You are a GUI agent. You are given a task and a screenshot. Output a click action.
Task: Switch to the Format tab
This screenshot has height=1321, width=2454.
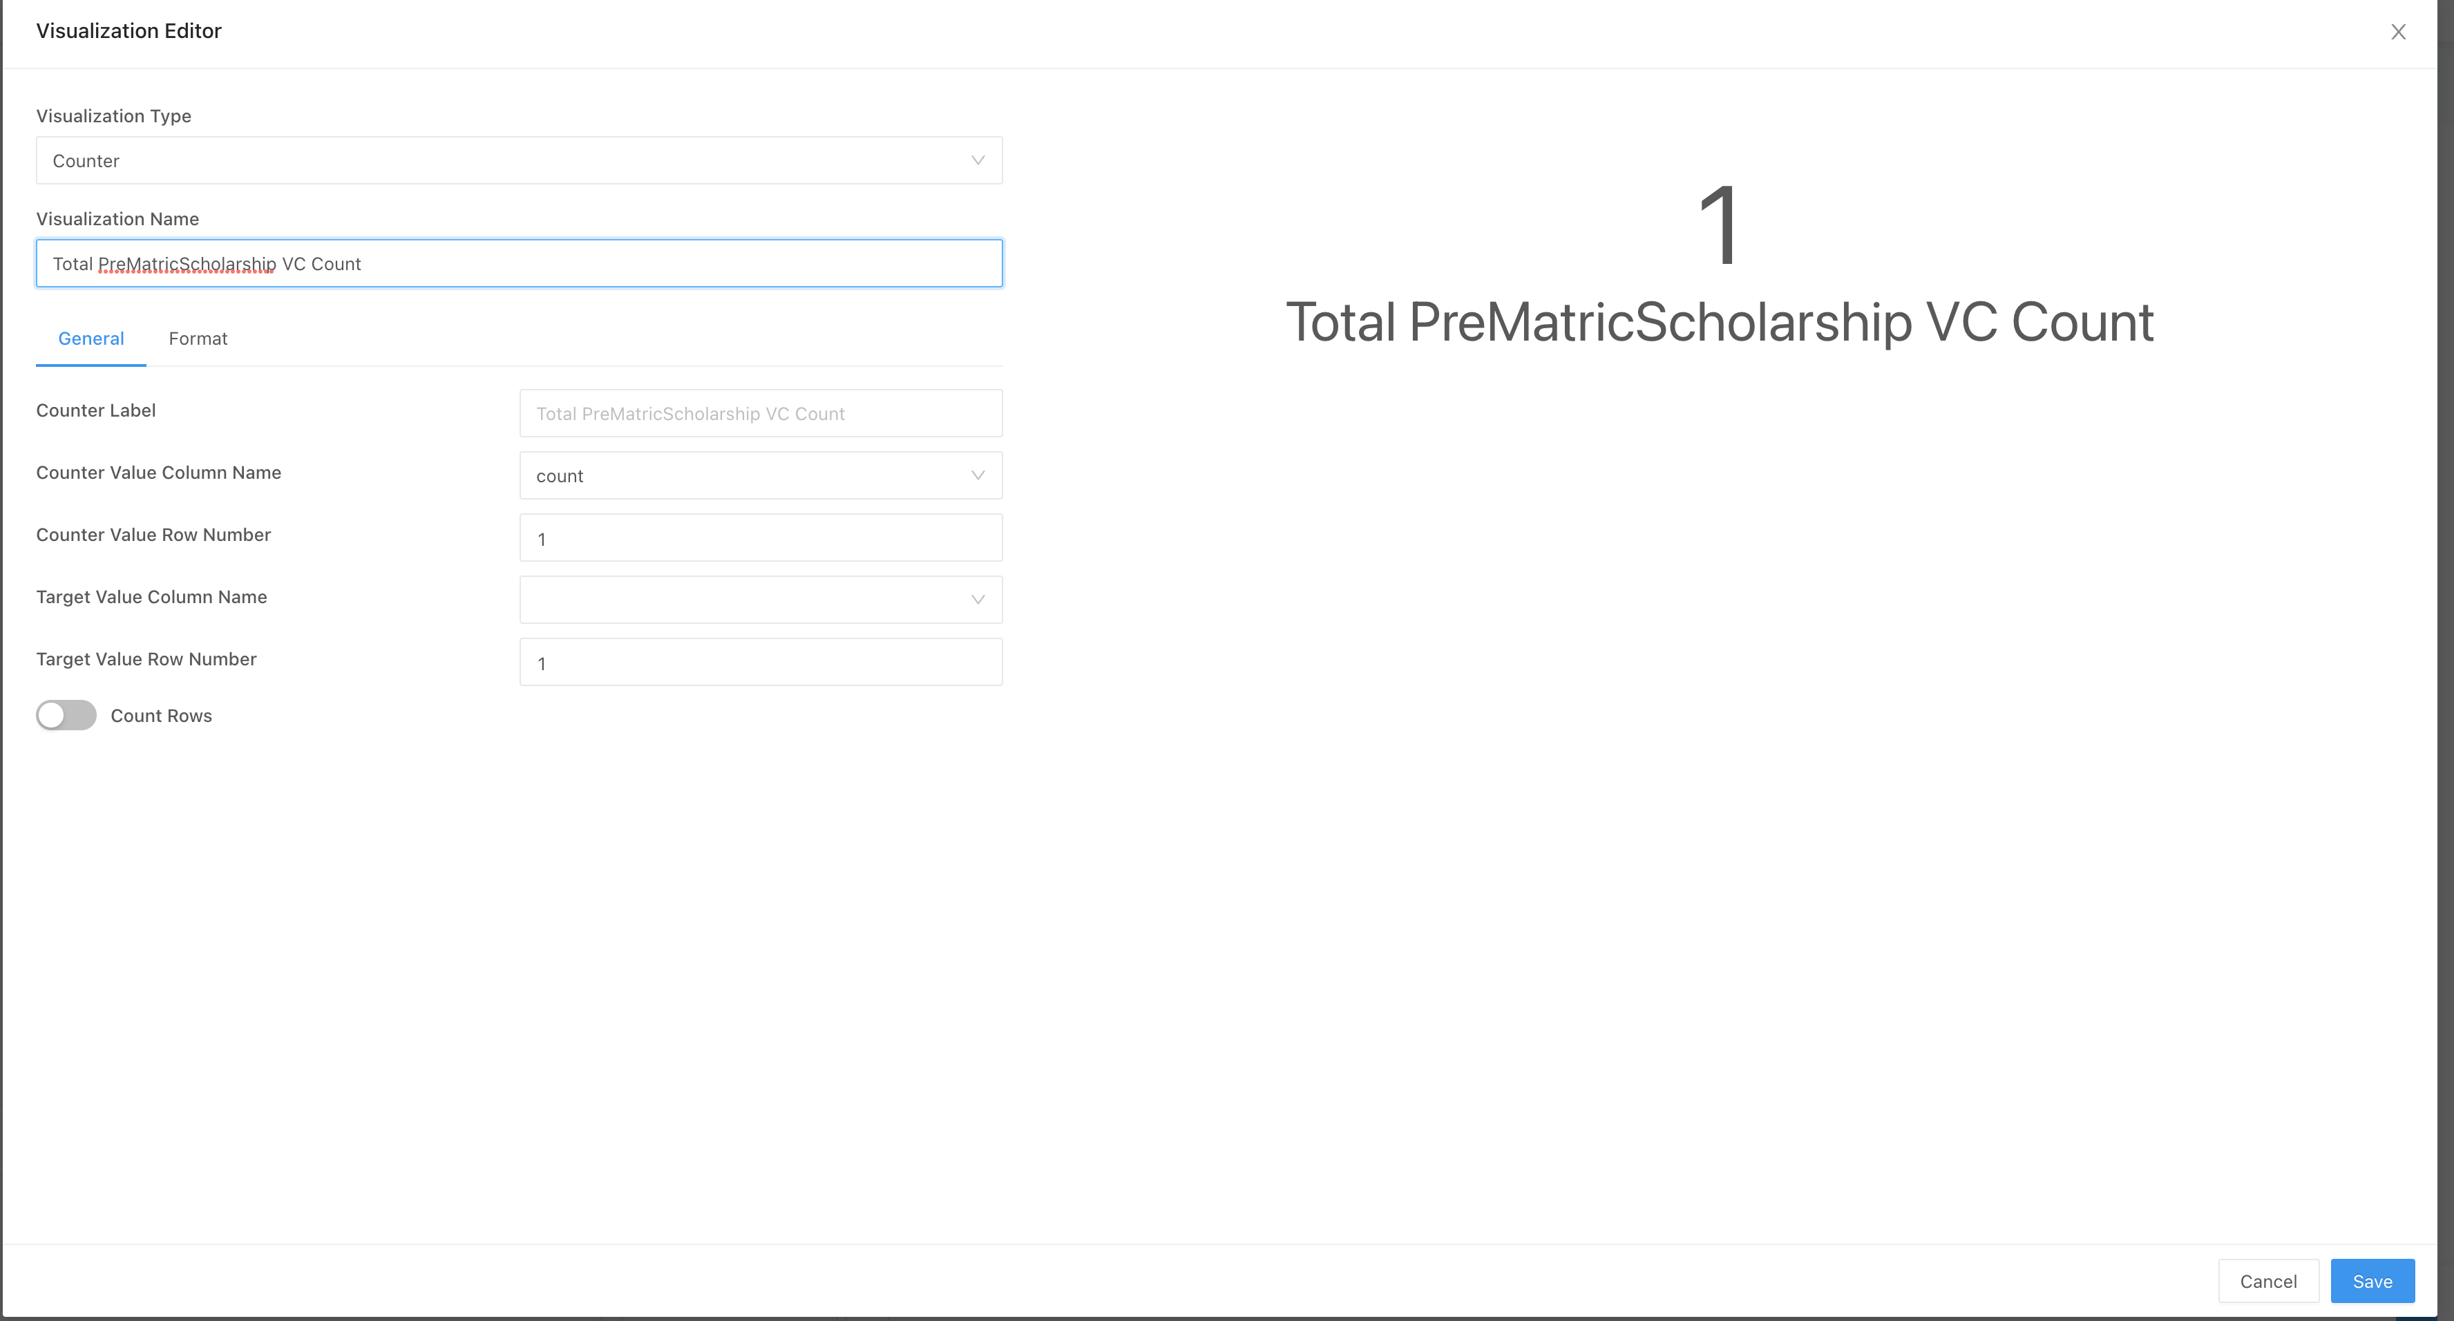[x=197, y=339]
